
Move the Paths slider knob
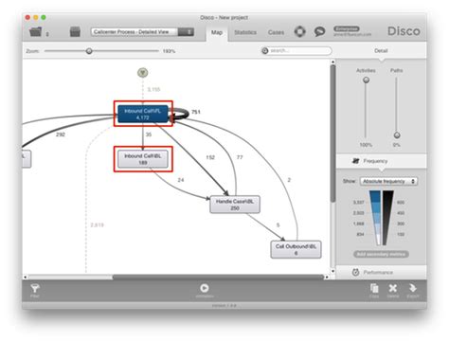tap(397, 135)
